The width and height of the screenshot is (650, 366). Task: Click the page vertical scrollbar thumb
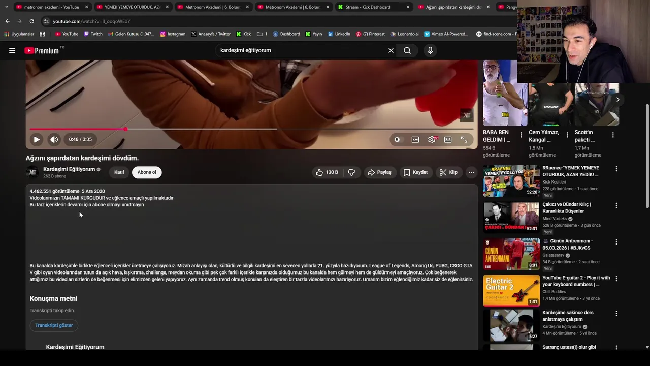[647, 156]
